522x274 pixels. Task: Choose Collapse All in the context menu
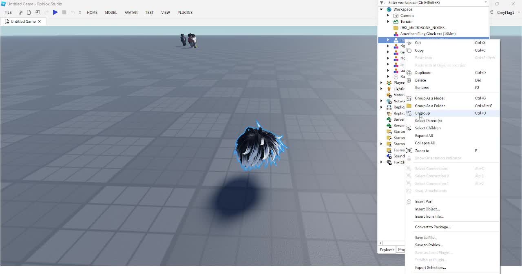pyautogui.click(x=452, y=143)
